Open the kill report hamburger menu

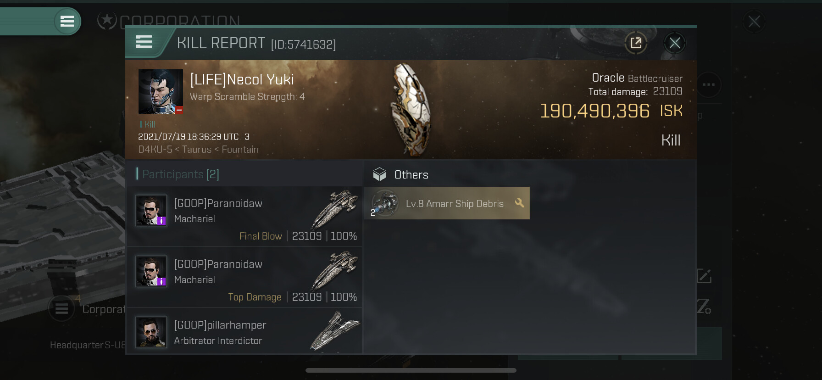coord(144,42)
